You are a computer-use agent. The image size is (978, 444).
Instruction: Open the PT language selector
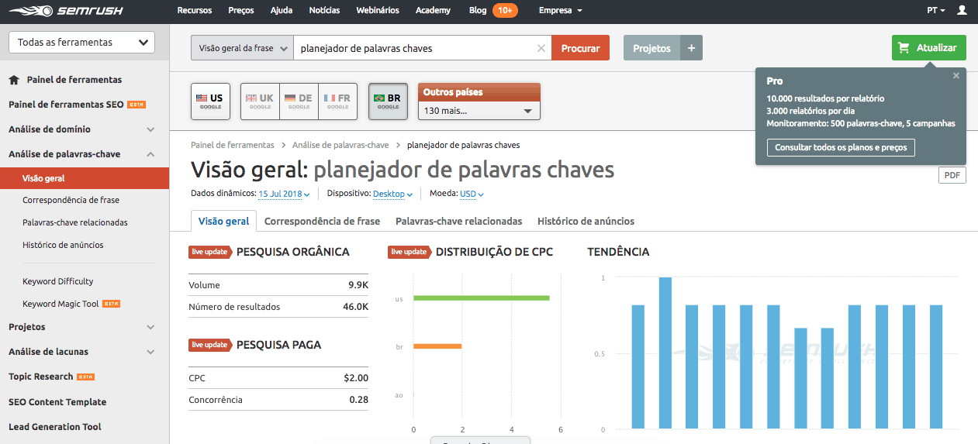tap(936, 11)
